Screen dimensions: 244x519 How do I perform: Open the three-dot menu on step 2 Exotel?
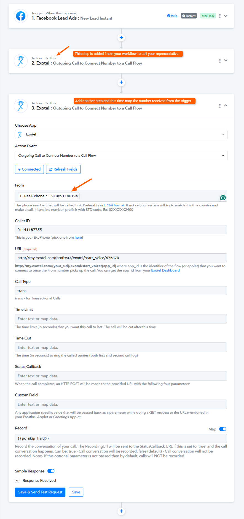pyautogui.click(x=220, y=61)
